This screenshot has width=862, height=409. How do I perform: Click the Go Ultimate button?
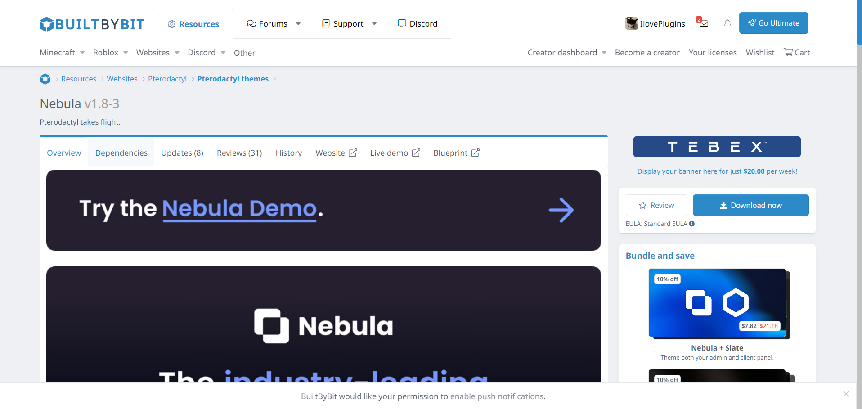[x=774, y=23]
